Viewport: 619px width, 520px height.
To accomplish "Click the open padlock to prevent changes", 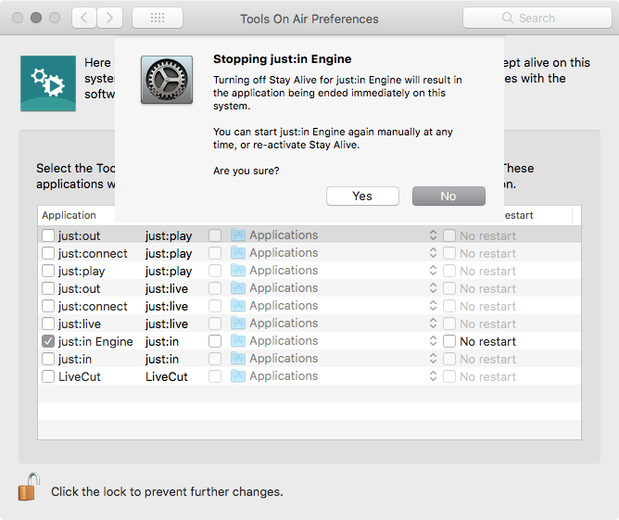I will [30, 487].
